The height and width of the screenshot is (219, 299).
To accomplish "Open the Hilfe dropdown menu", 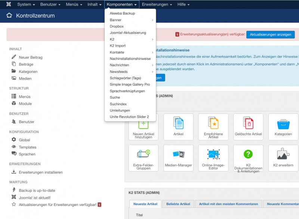I will click(184, 4).
